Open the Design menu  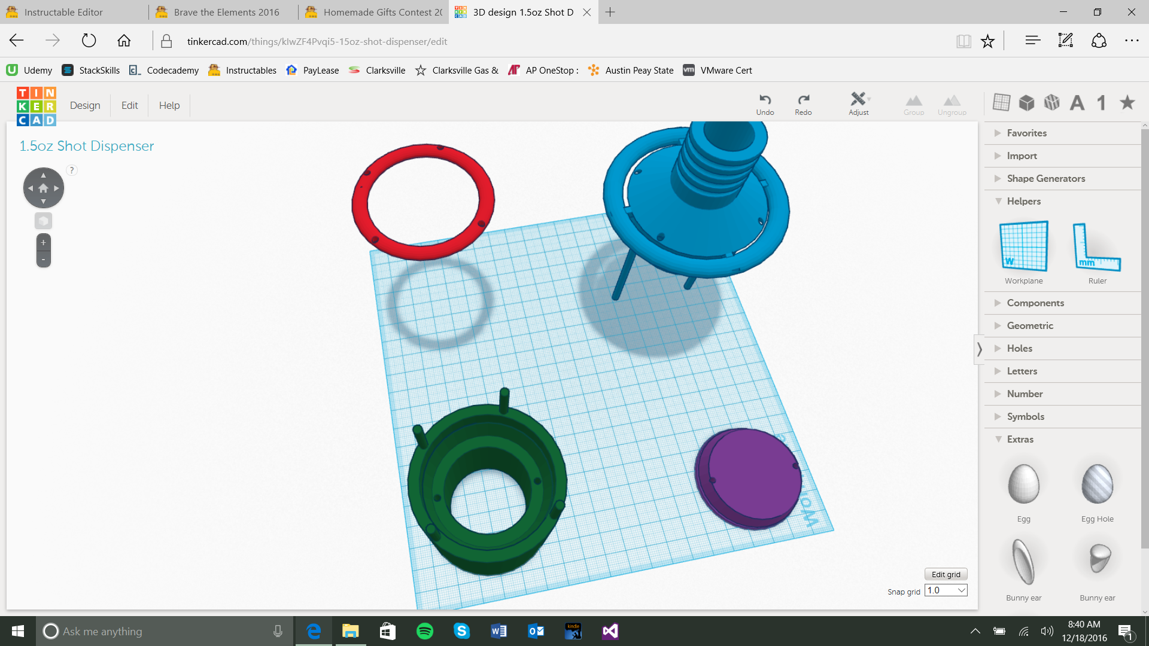85,105
